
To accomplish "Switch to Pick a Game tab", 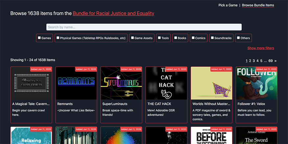I will click(x=228, y=5).
